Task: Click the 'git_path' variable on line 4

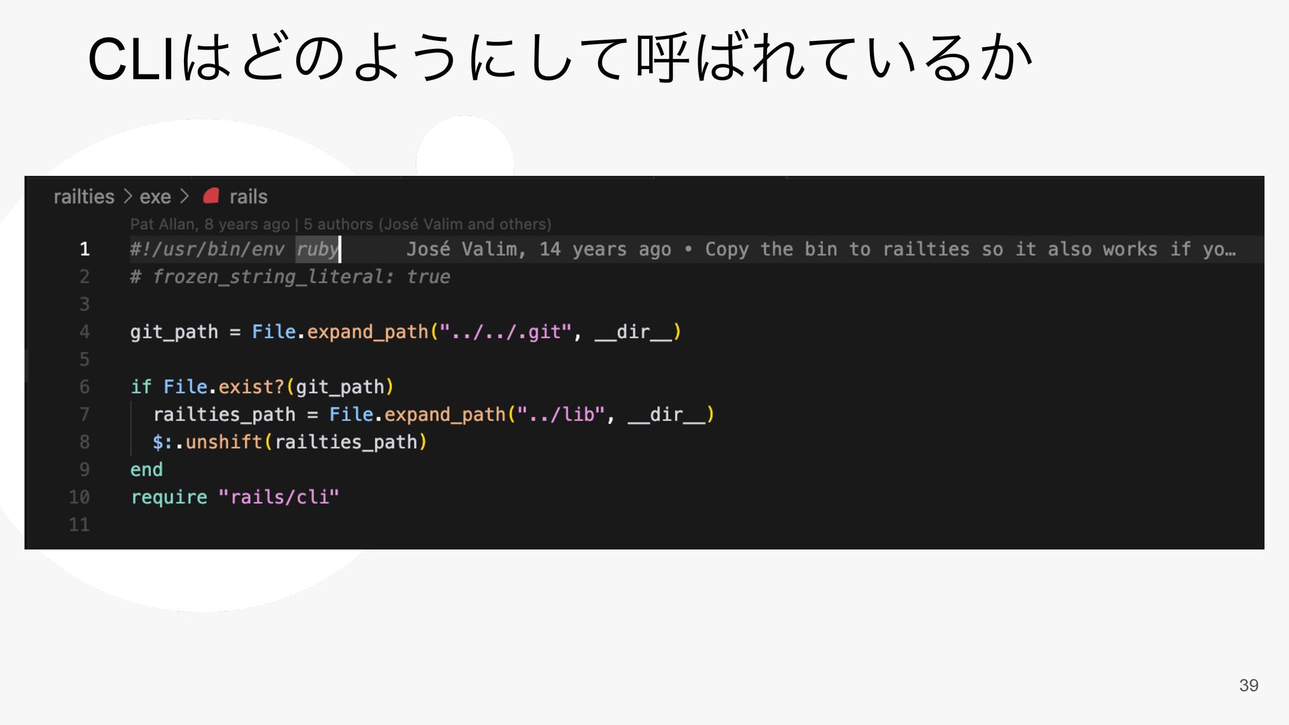Action: 174,332
